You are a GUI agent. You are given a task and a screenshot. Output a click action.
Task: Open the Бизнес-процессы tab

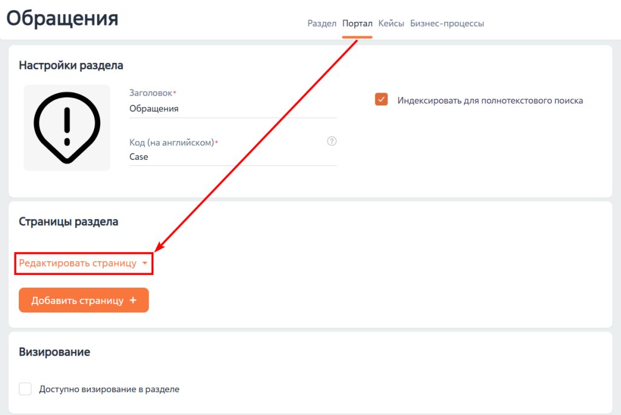[x=447, y=24]
